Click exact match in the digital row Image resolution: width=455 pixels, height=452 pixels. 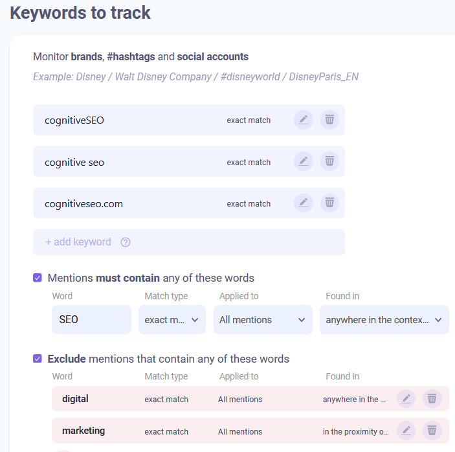click(x=166, y=400)
